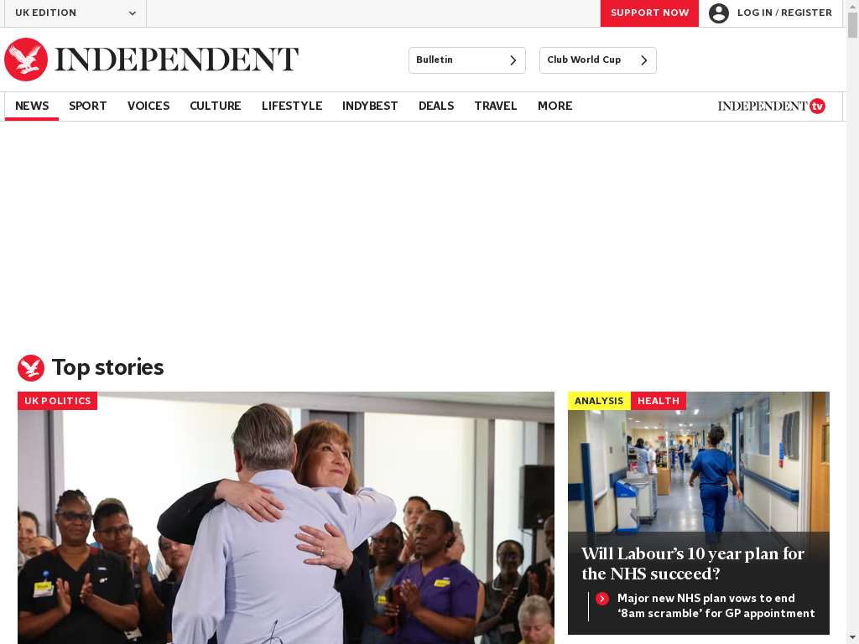Go to the Sport section

click(x=87, y=106)
